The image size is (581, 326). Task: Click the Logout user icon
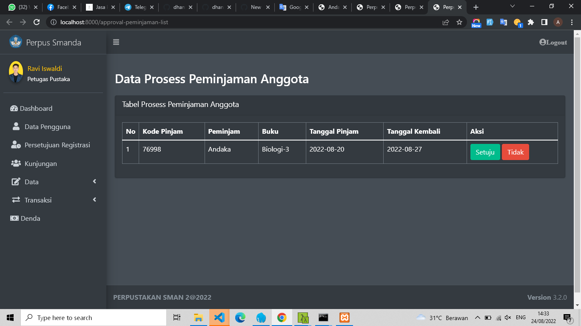541,42
